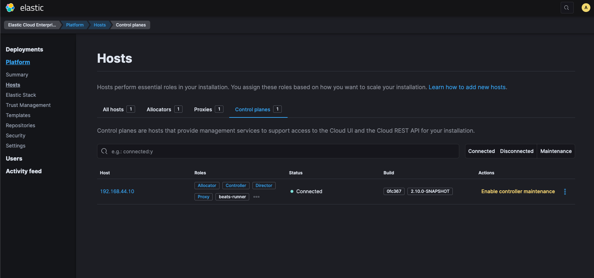
Task: Toggle the Connected filter
Action: click(x=481, y=151)
